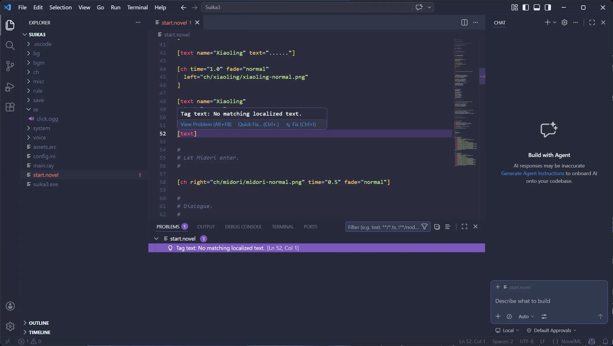Image resolution: width=613 pixels, height=346 pixels.
Task: Click the notifications bell icon
Action: point(605,341)
